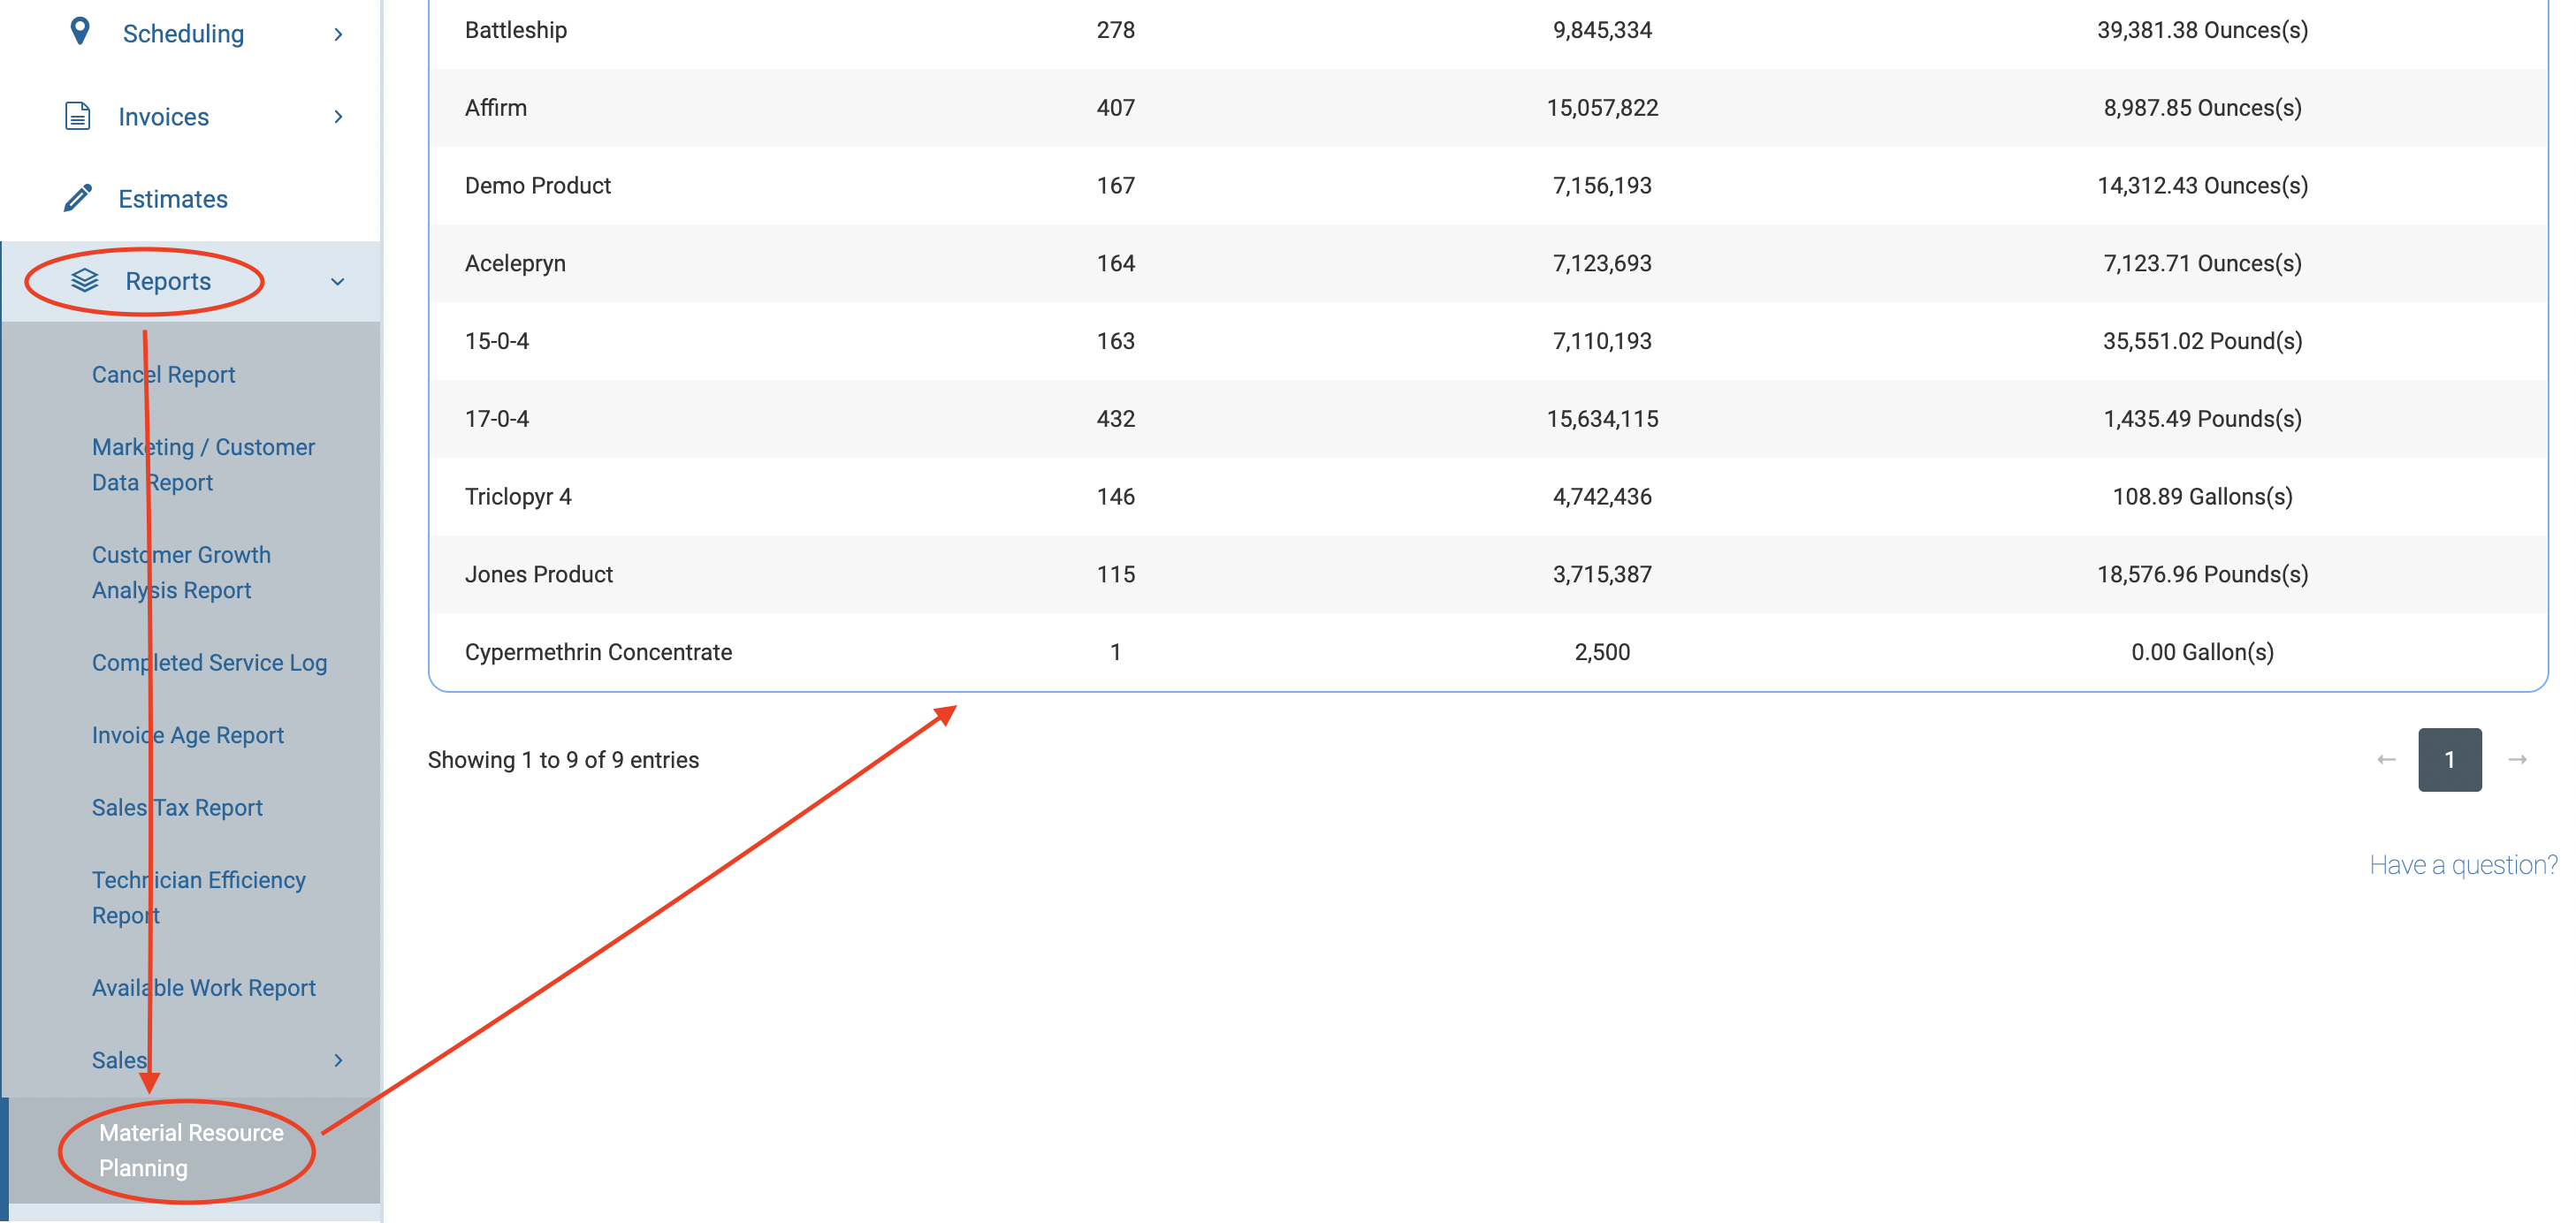Open Marketing / Customer Data Report
The height and width of the screenshot is (1223, 2576).
pyautogui.click(x=203, y=464)
